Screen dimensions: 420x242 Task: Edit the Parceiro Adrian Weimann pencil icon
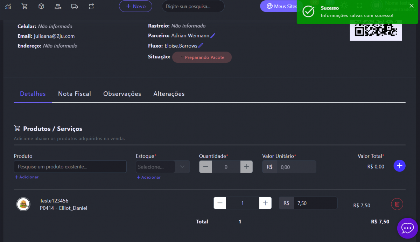pyautogui.click(x=213, y=36)
